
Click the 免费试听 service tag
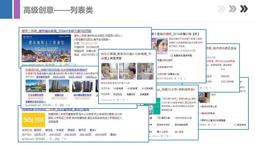coord(132,94)
